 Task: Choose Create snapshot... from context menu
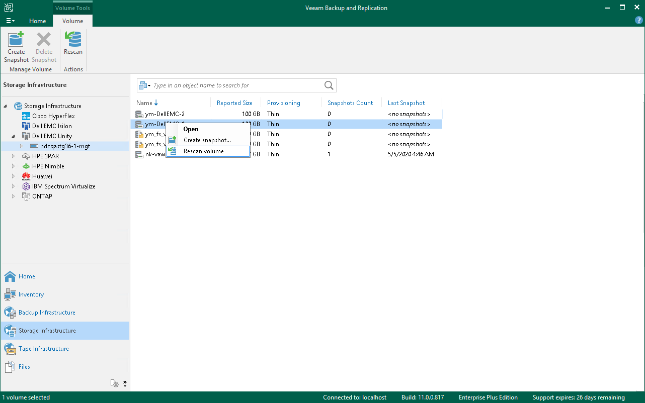(x=208, y=140)
